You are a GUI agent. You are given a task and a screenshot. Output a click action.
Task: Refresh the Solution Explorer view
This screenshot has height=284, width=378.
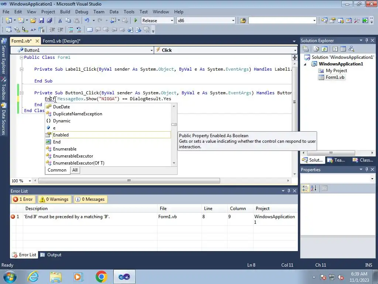click(x=324, y=49)
